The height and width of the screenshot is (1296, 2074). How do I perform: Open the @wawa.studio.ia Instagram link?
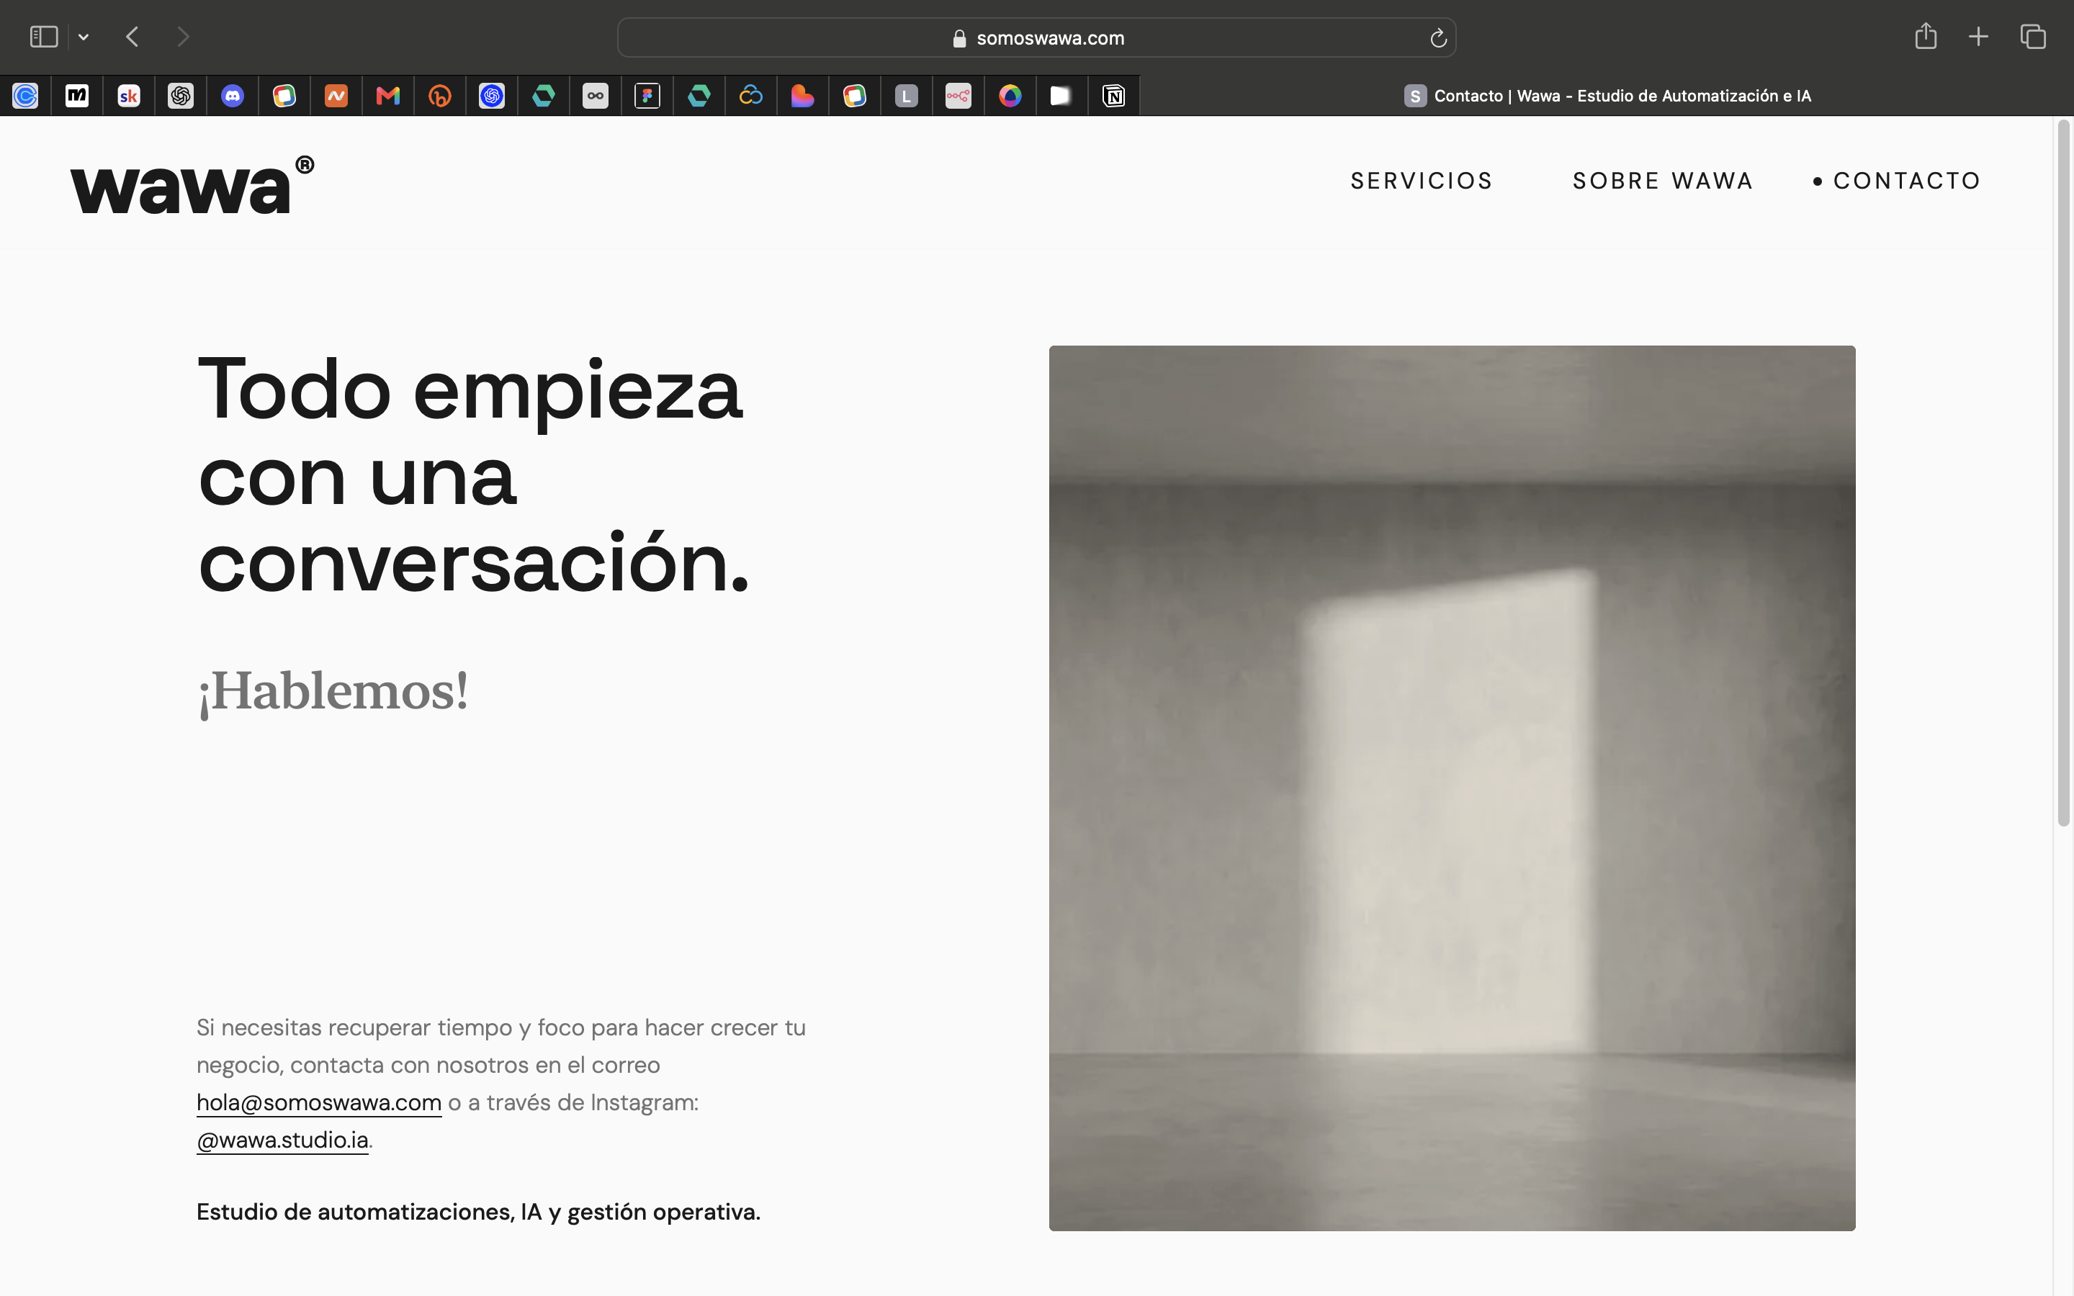(282, 1140)
